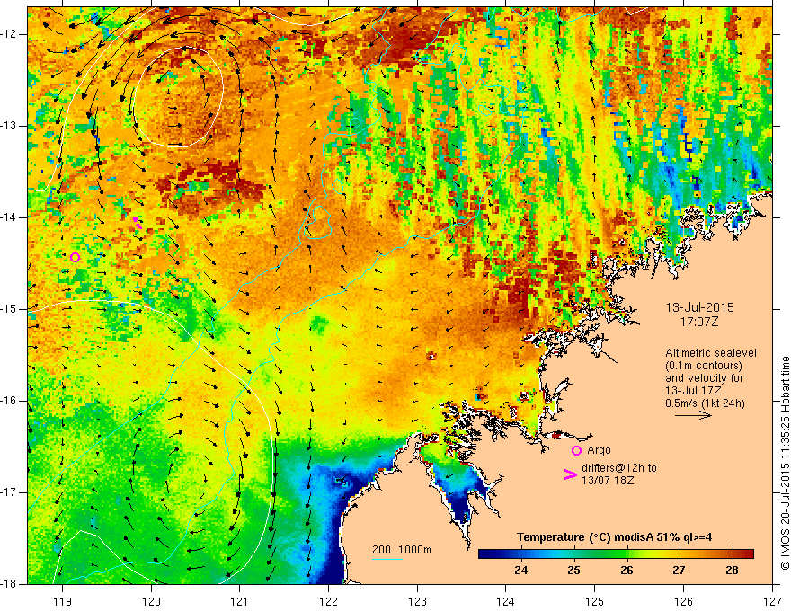The height and width of the screenshot is (611, 791).
Task: Click the magenta drifters arrowhead in the legend
Action: (x=571, y=474)
